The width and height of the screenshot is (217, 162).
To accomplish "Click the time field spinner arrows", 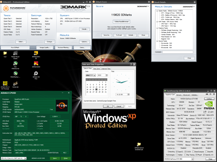I will [x=129, y=94].
